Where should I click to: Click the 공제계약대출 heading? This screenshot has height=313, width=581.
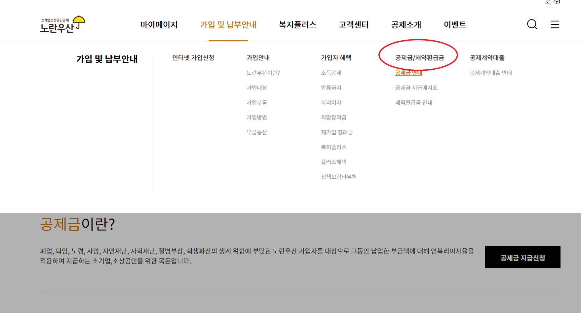tap(487, 58)
